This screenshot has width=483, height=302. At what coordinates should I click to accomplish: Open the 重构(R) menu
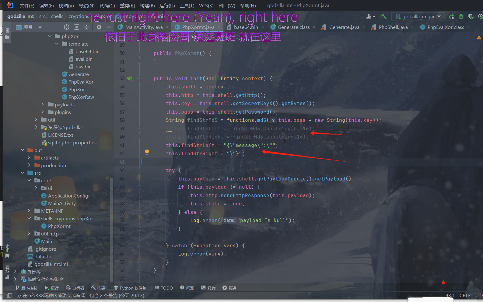point(127,5)
